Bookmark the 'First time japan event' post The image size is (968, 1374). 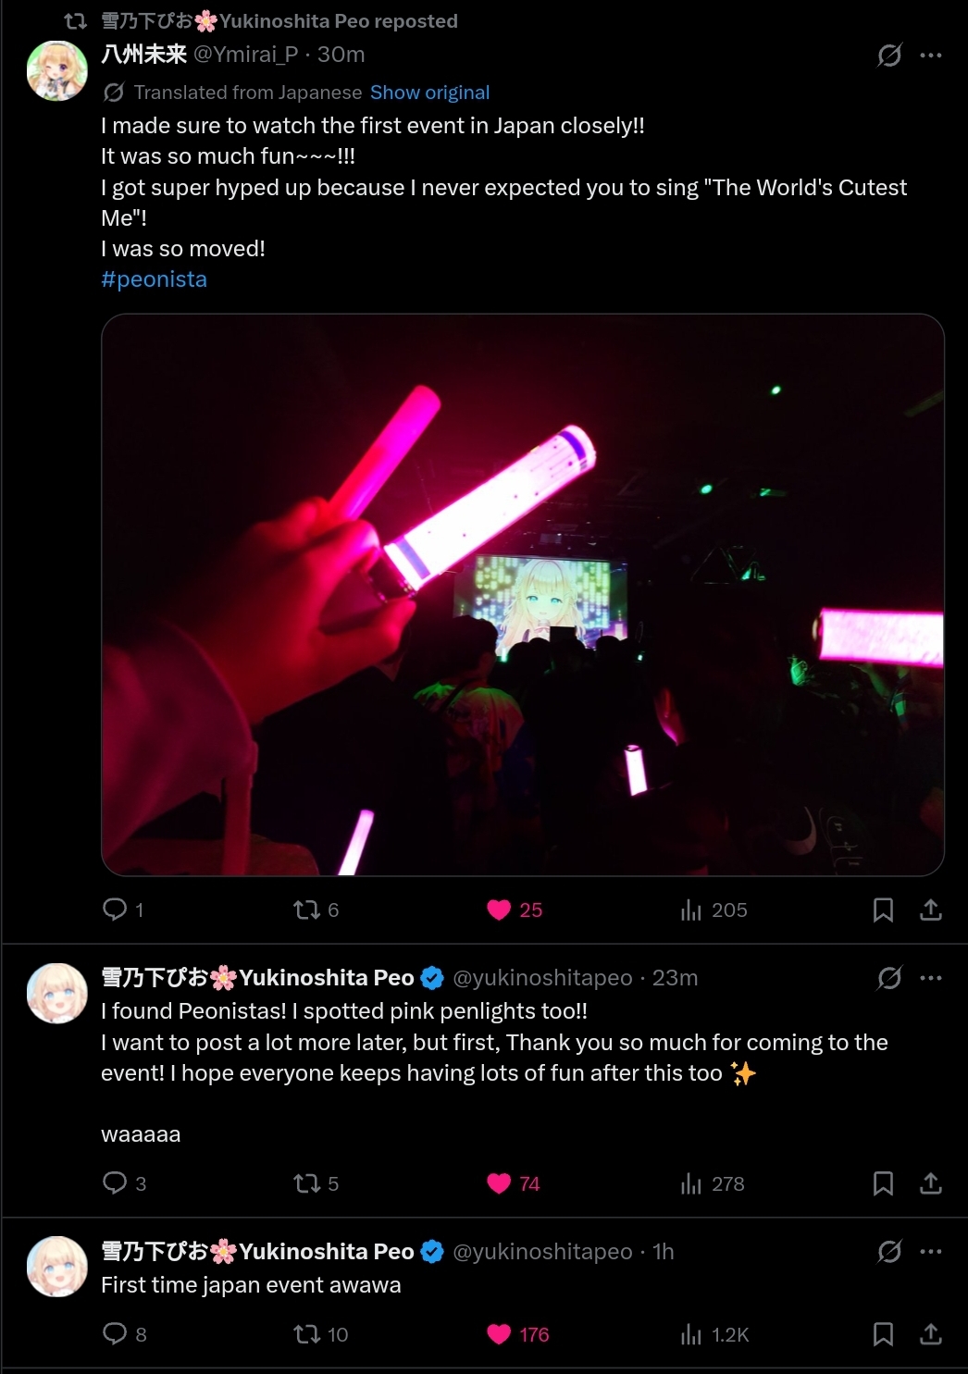tap(883, 1334)
